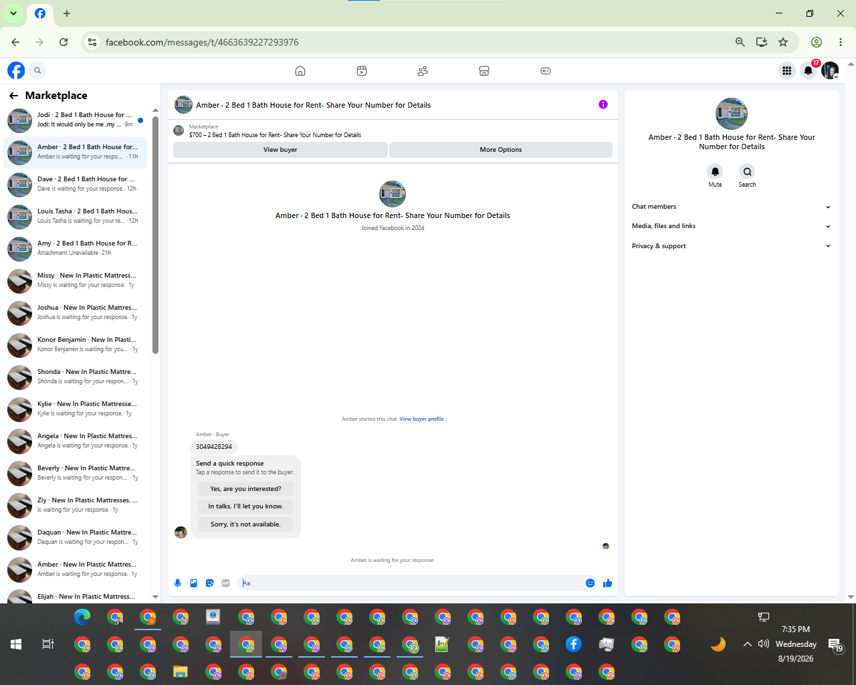Open Shonda's Plastic Mattresses chat
Screen dimensions: 856x685
[x=76, y=377]
